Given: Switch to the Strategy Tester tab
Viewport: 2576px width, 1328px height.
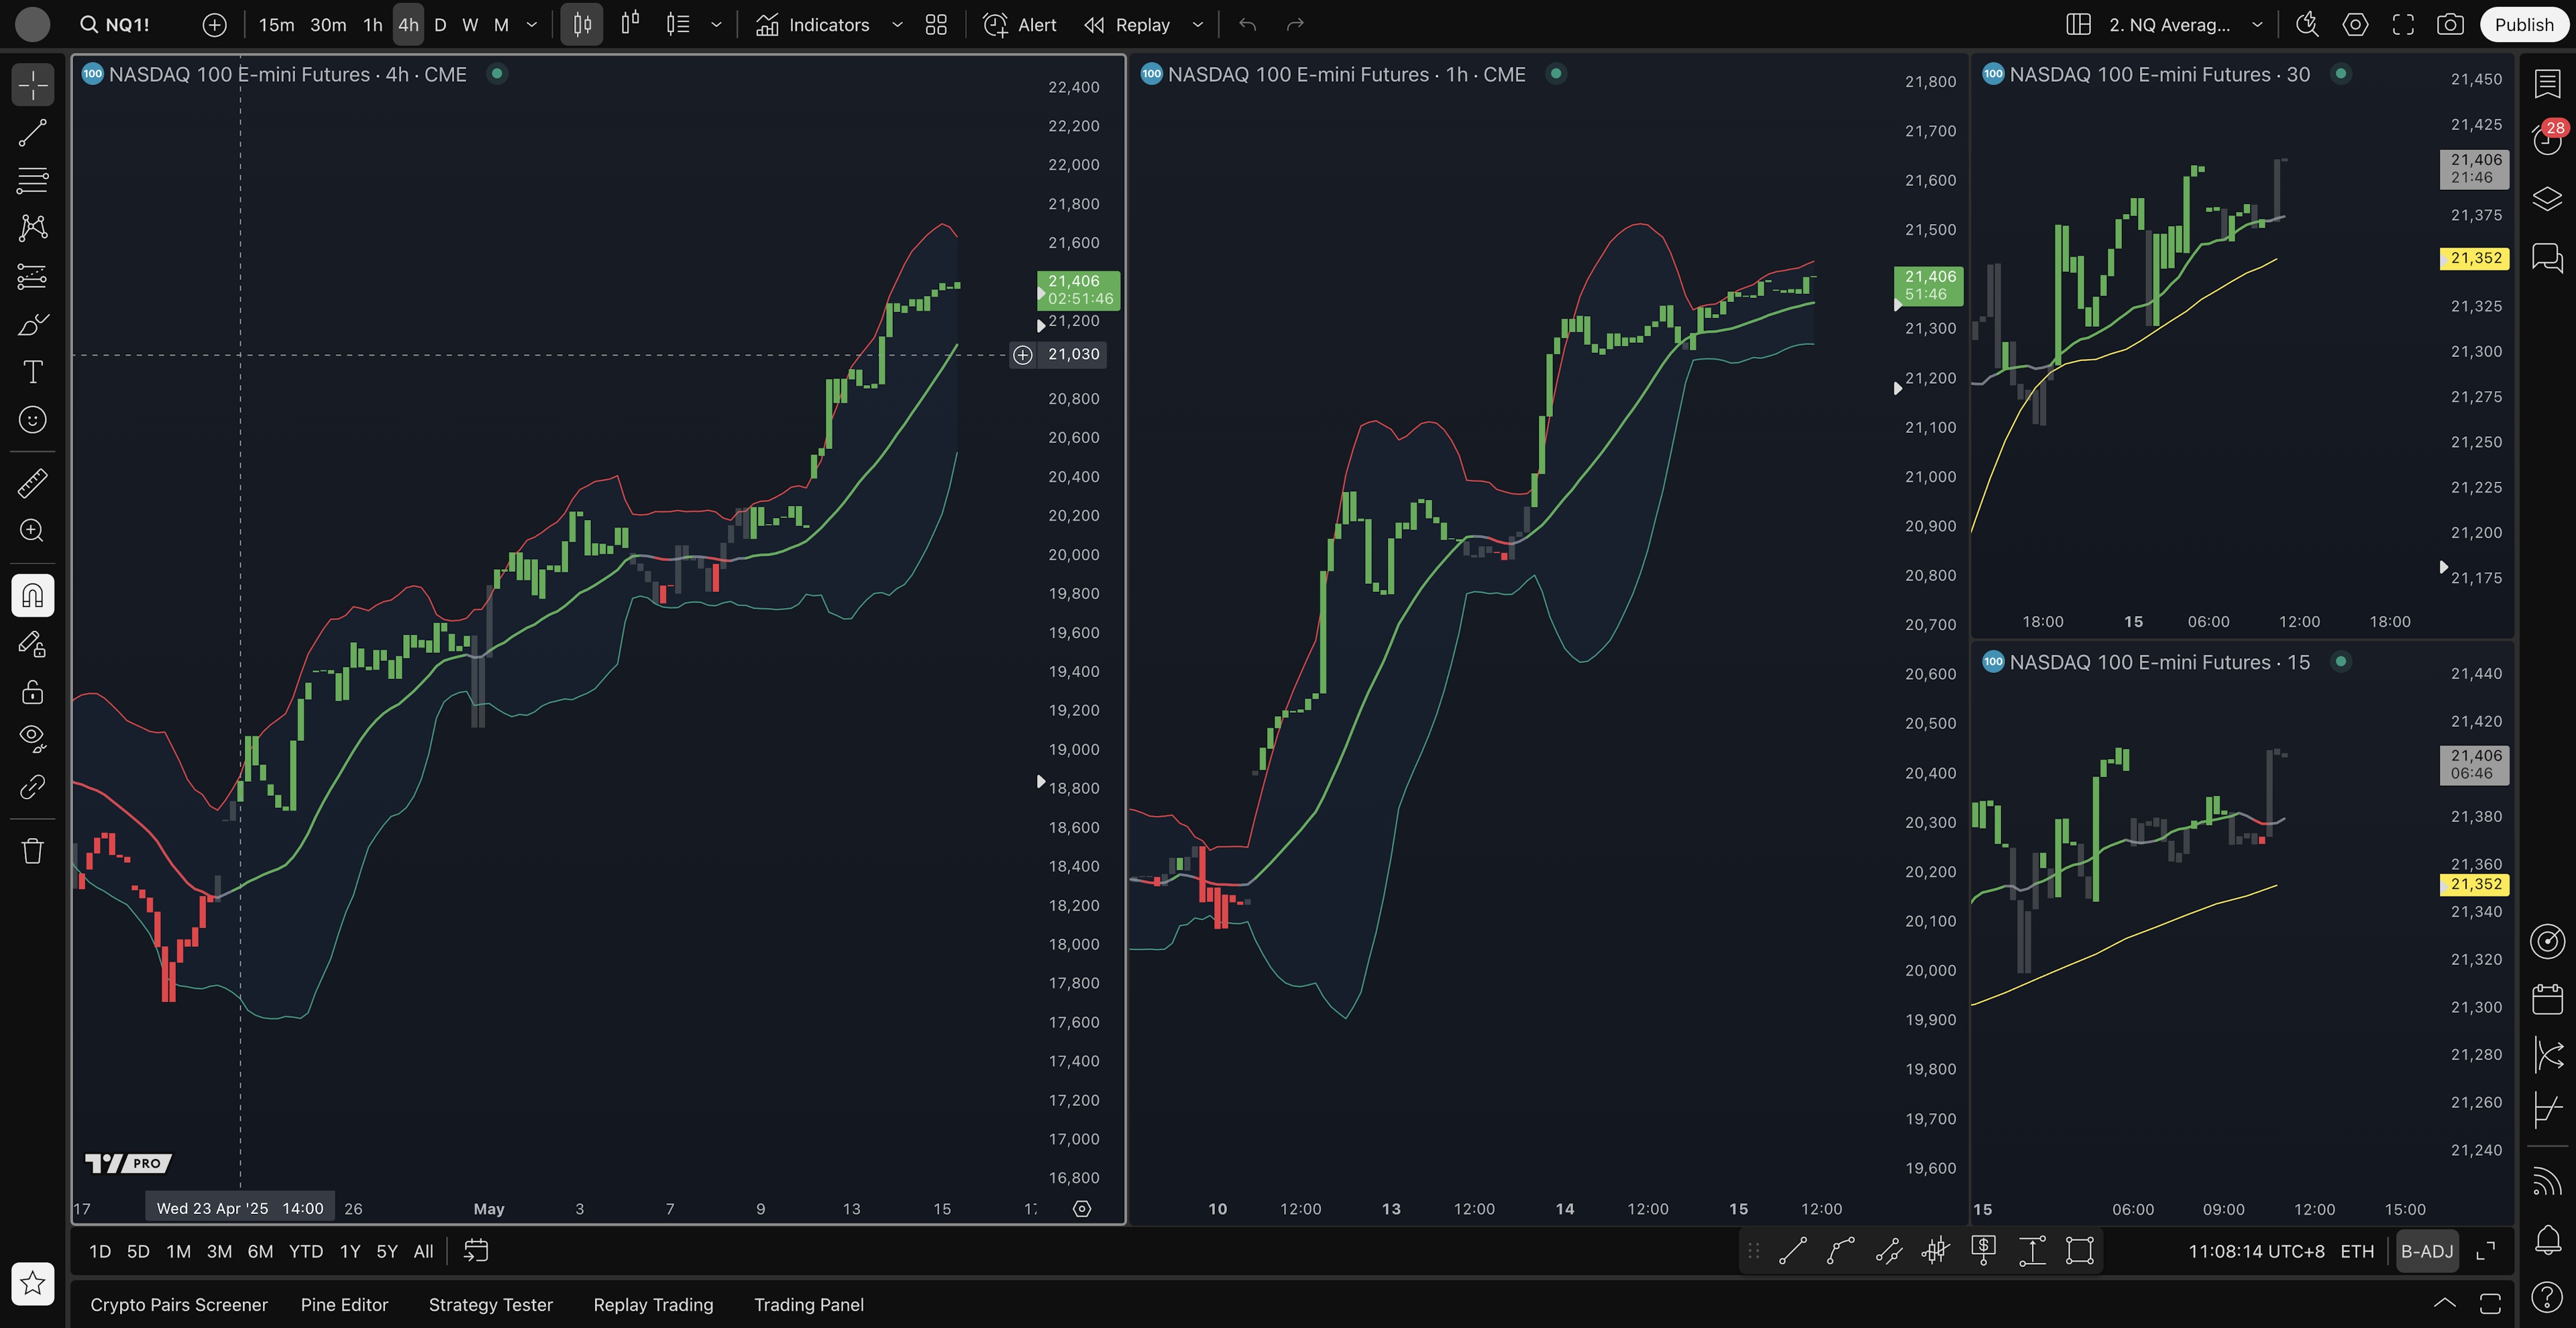Looking at the screenshot, I should [x=490, y=1304].
